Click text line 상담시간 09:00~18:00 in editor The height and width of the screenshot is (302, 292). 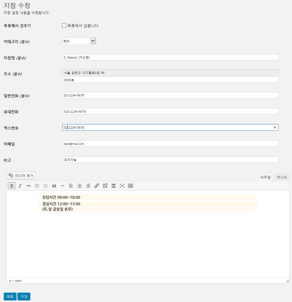point(61,197)
